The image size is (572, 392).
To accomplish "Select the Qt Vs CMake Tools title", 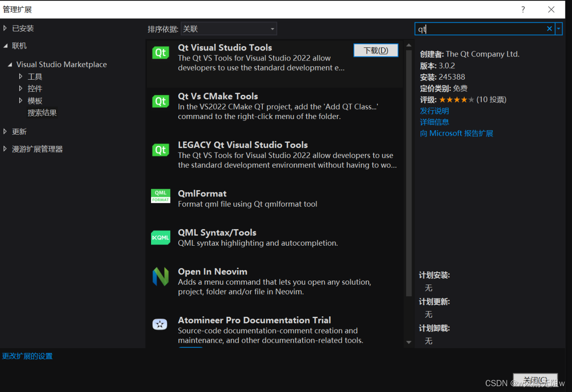I will point(218,96).
